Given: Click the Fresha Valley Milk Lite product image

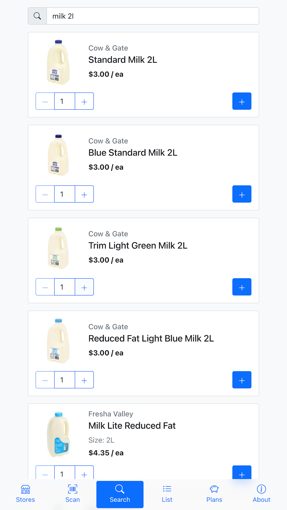Looking at the screenshot, I should click(58, 435).
